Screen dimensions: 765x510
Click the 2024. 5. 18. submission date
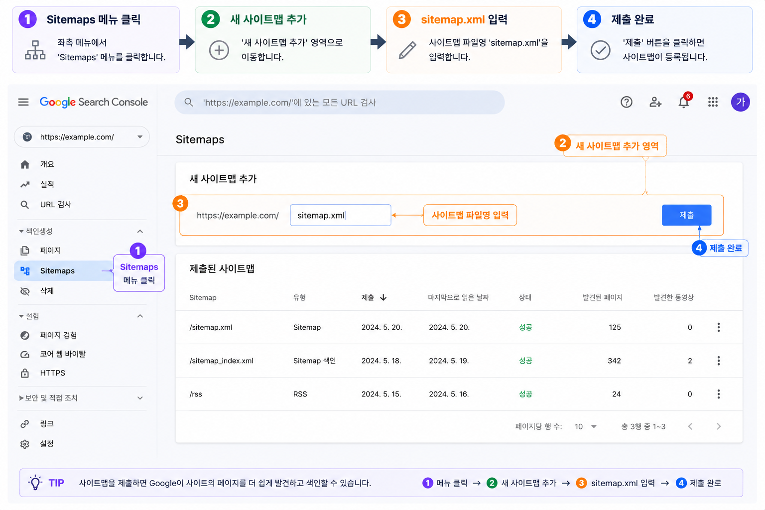(x=381, y=361)
